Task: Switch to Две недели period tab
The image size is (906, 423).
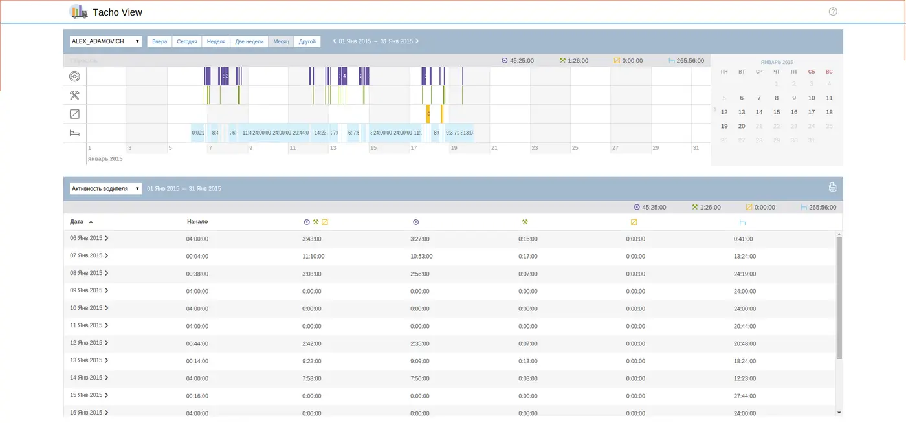Action: point(249,41)
